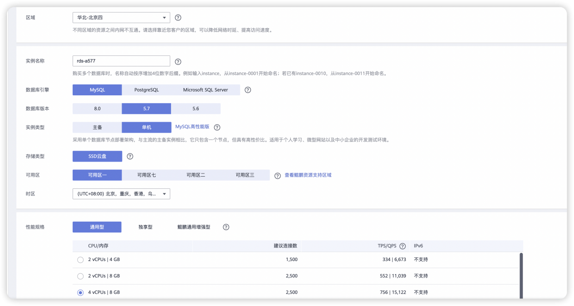Viewport: 574px width, 306px height.
Task: Open help icon beside MySQL高性能版 link
Action: point(217,128)
